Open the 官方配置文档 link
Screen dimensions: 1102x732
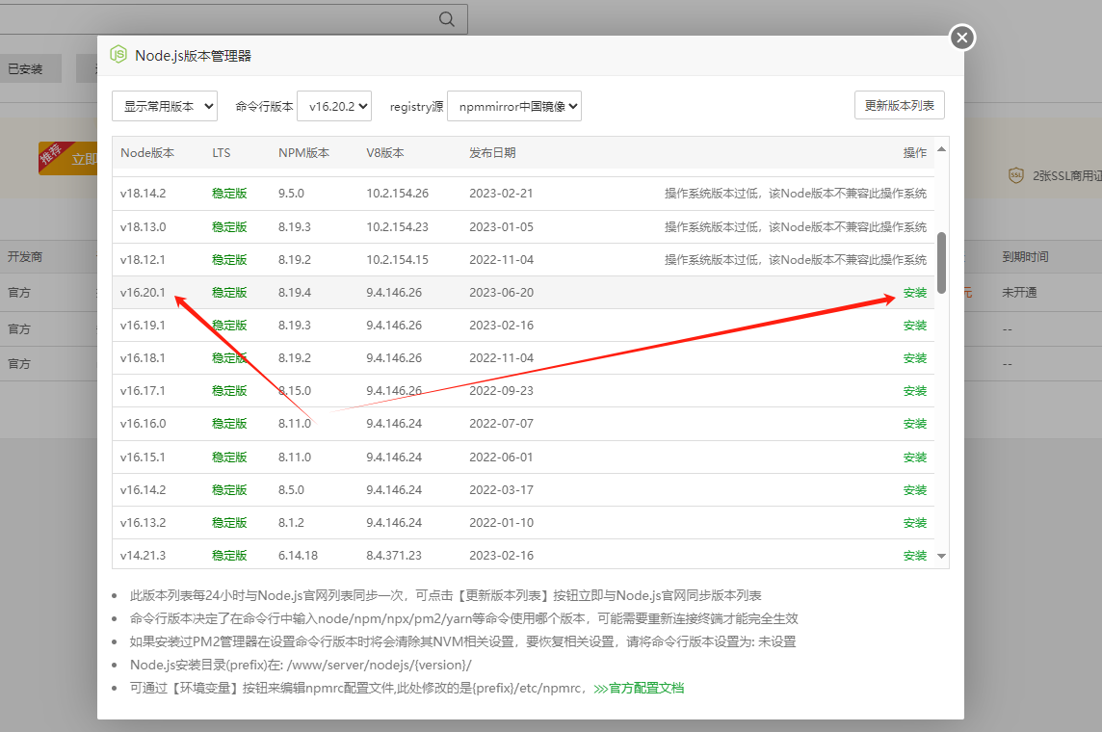(639, 688)
